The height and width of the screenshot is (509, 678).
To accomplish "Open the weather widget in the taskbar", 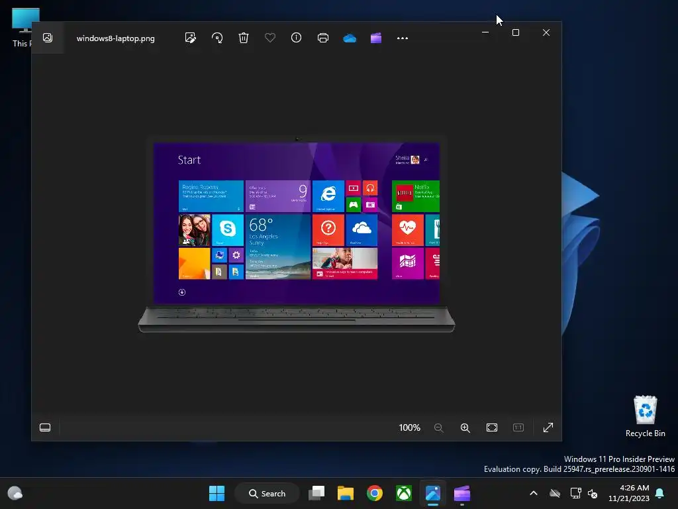I will click(x=15, y=493).
